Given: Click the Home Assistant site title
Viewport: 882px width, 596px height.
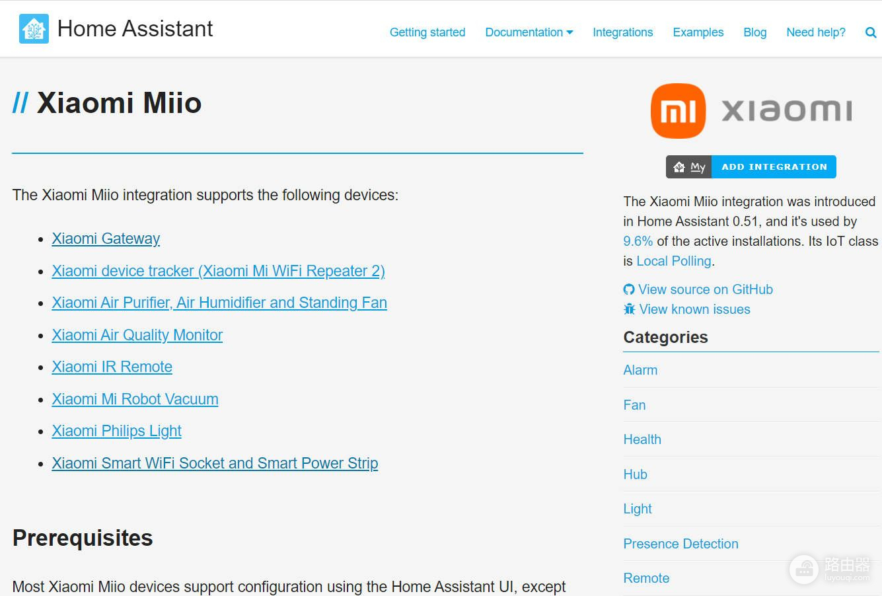Looking at the screenshot, I should coord(135,29).
